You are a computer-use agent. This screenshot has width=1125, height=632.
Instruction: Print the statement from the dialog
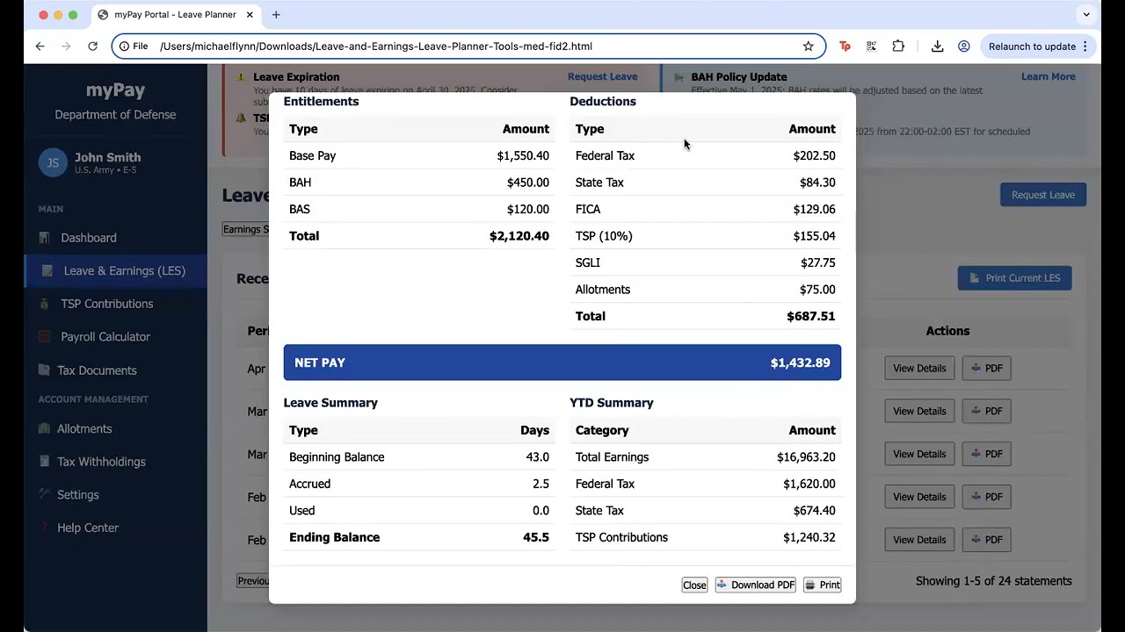click(x=823, y=585)
